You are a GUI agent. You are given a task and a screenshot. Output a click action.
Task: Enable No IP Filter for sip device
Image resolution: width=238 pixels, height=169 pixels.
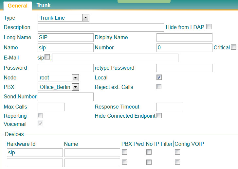pos(149,152)
